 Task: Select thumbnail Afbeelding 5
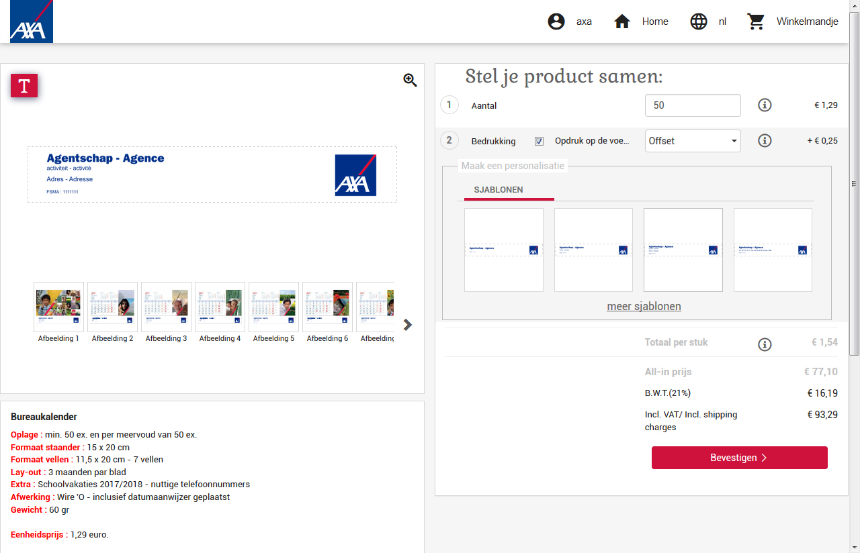273,307
